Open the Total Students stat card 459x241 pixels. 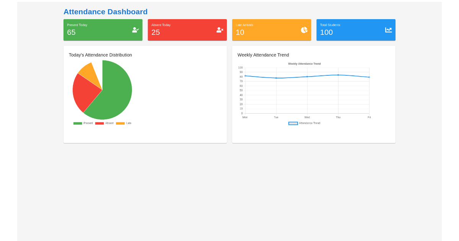pos(356,30)
